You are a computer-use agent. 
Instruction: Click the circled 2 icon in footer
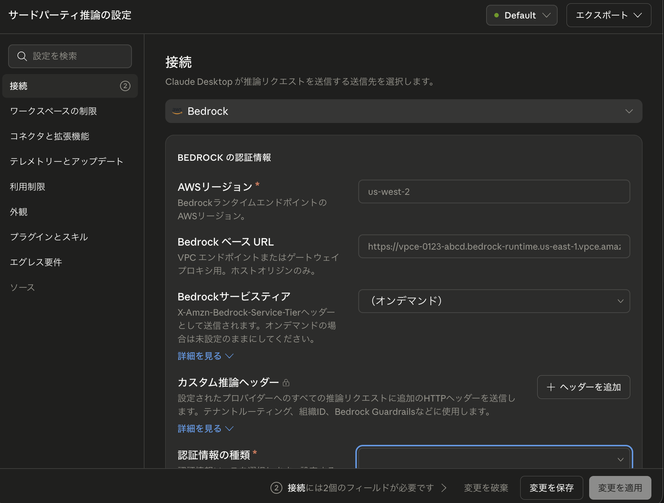click(x=276, y=488)
